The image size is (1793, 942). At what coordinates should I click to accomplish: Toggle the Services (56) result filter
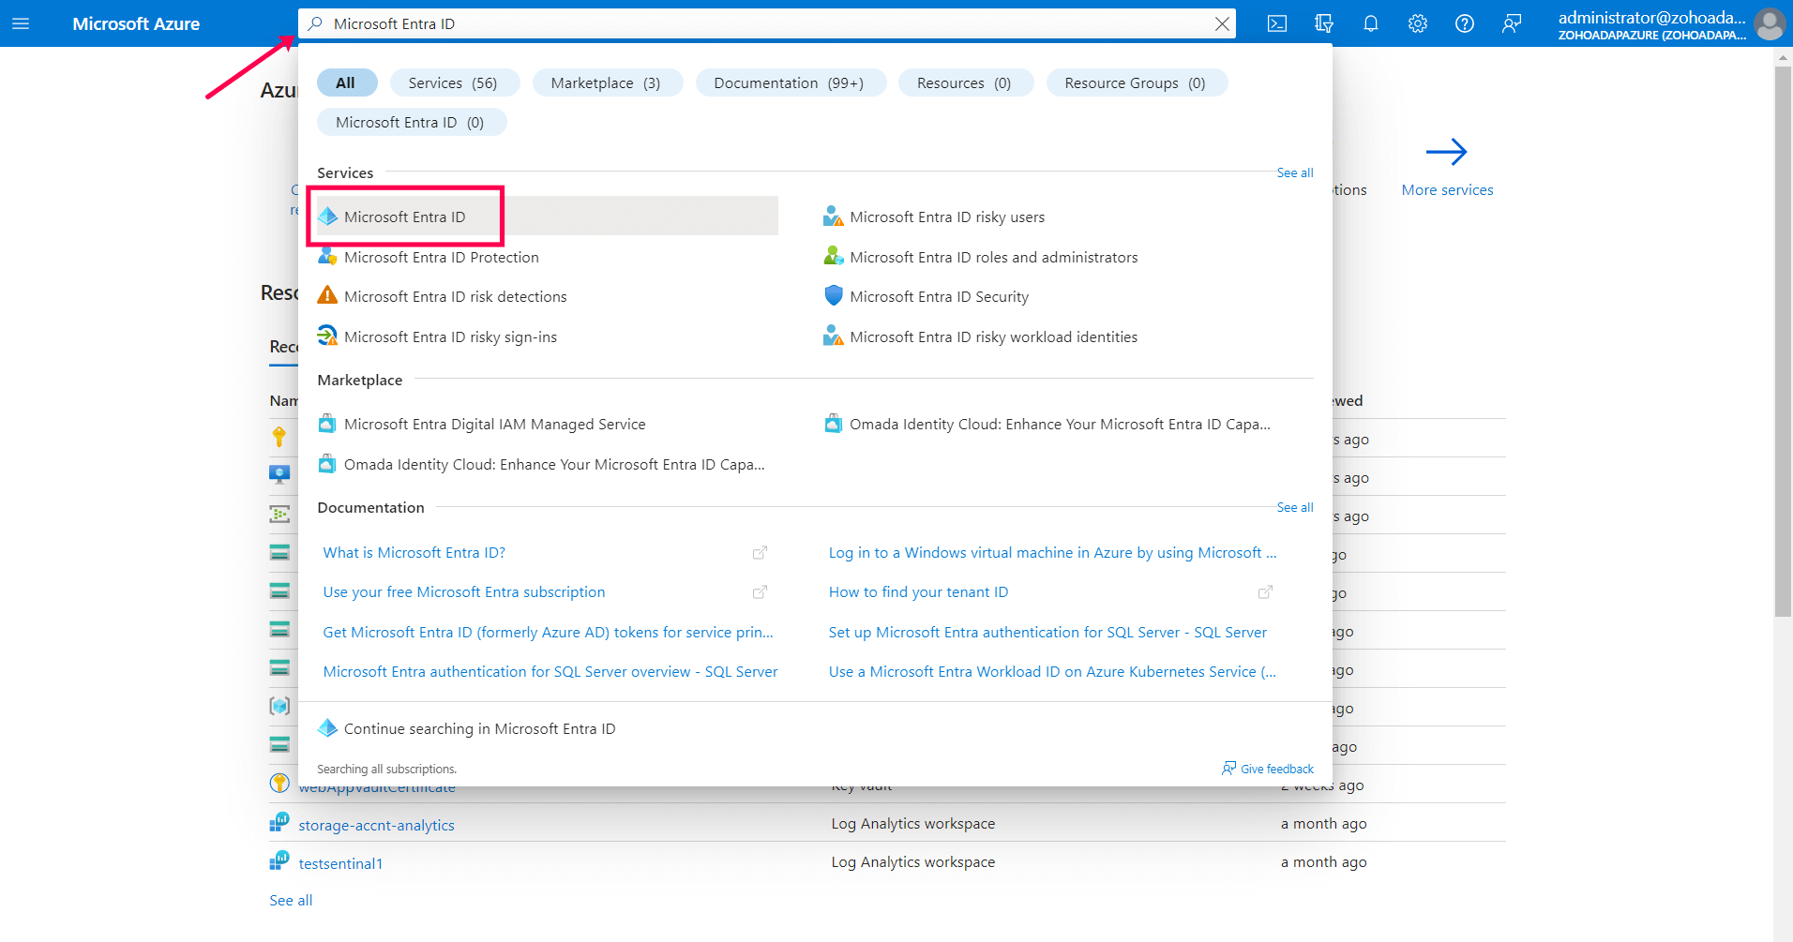click(454, 82)
